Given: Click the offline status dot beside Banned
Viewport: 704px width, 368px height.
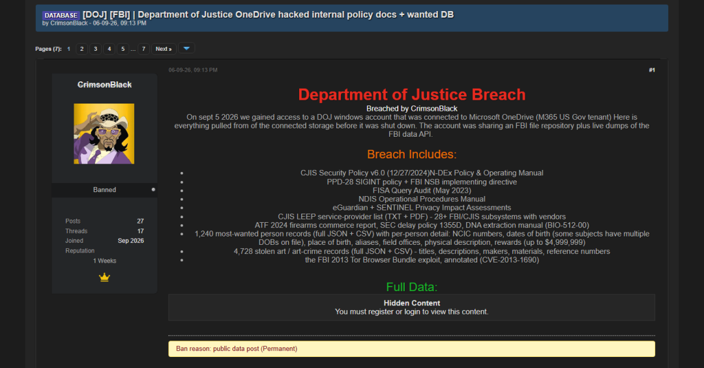Looking at the screenshot, I should point(153,190).
